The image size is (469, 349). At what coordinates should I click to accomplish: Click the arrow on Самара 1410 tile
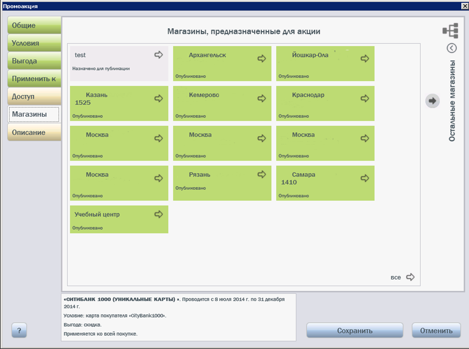pos(365,178)
